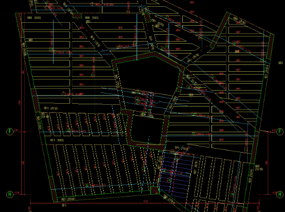This screenshot has height=212, width=285.
Task: Select the long vertical red dimension line on the left
Action: tap(21, 104)
